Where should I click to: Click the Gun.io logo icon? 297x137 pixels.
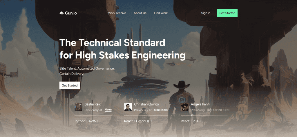(61, 13)
